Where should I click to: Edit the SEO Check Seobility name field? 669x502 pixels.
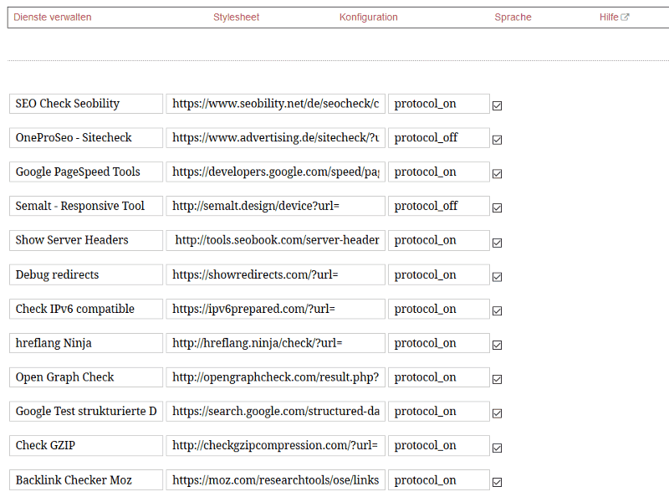point(86,104)
